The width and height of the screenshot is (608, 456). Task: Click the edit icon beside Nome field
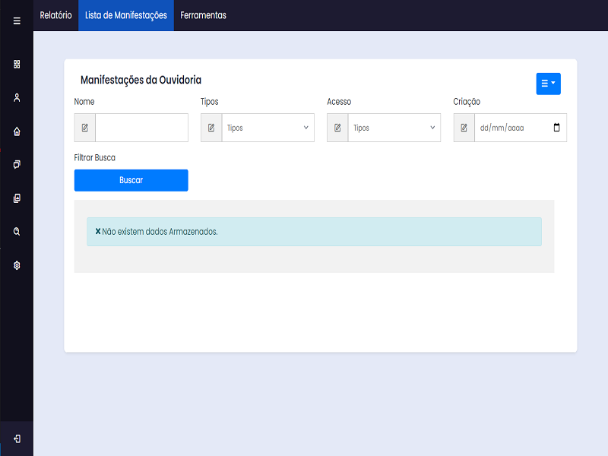pyautogui.click(x=84, y=128)
